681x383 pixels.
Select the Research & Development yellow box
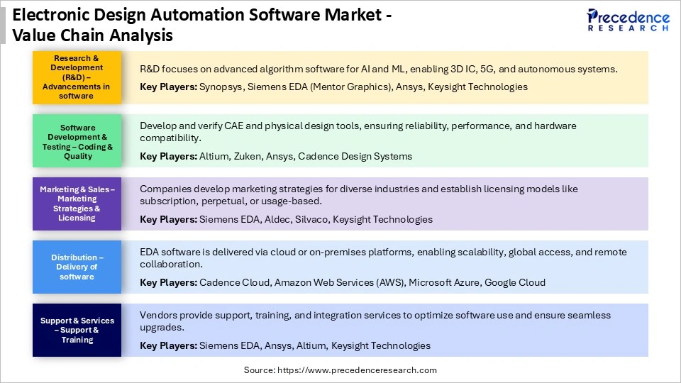(77, 77)
